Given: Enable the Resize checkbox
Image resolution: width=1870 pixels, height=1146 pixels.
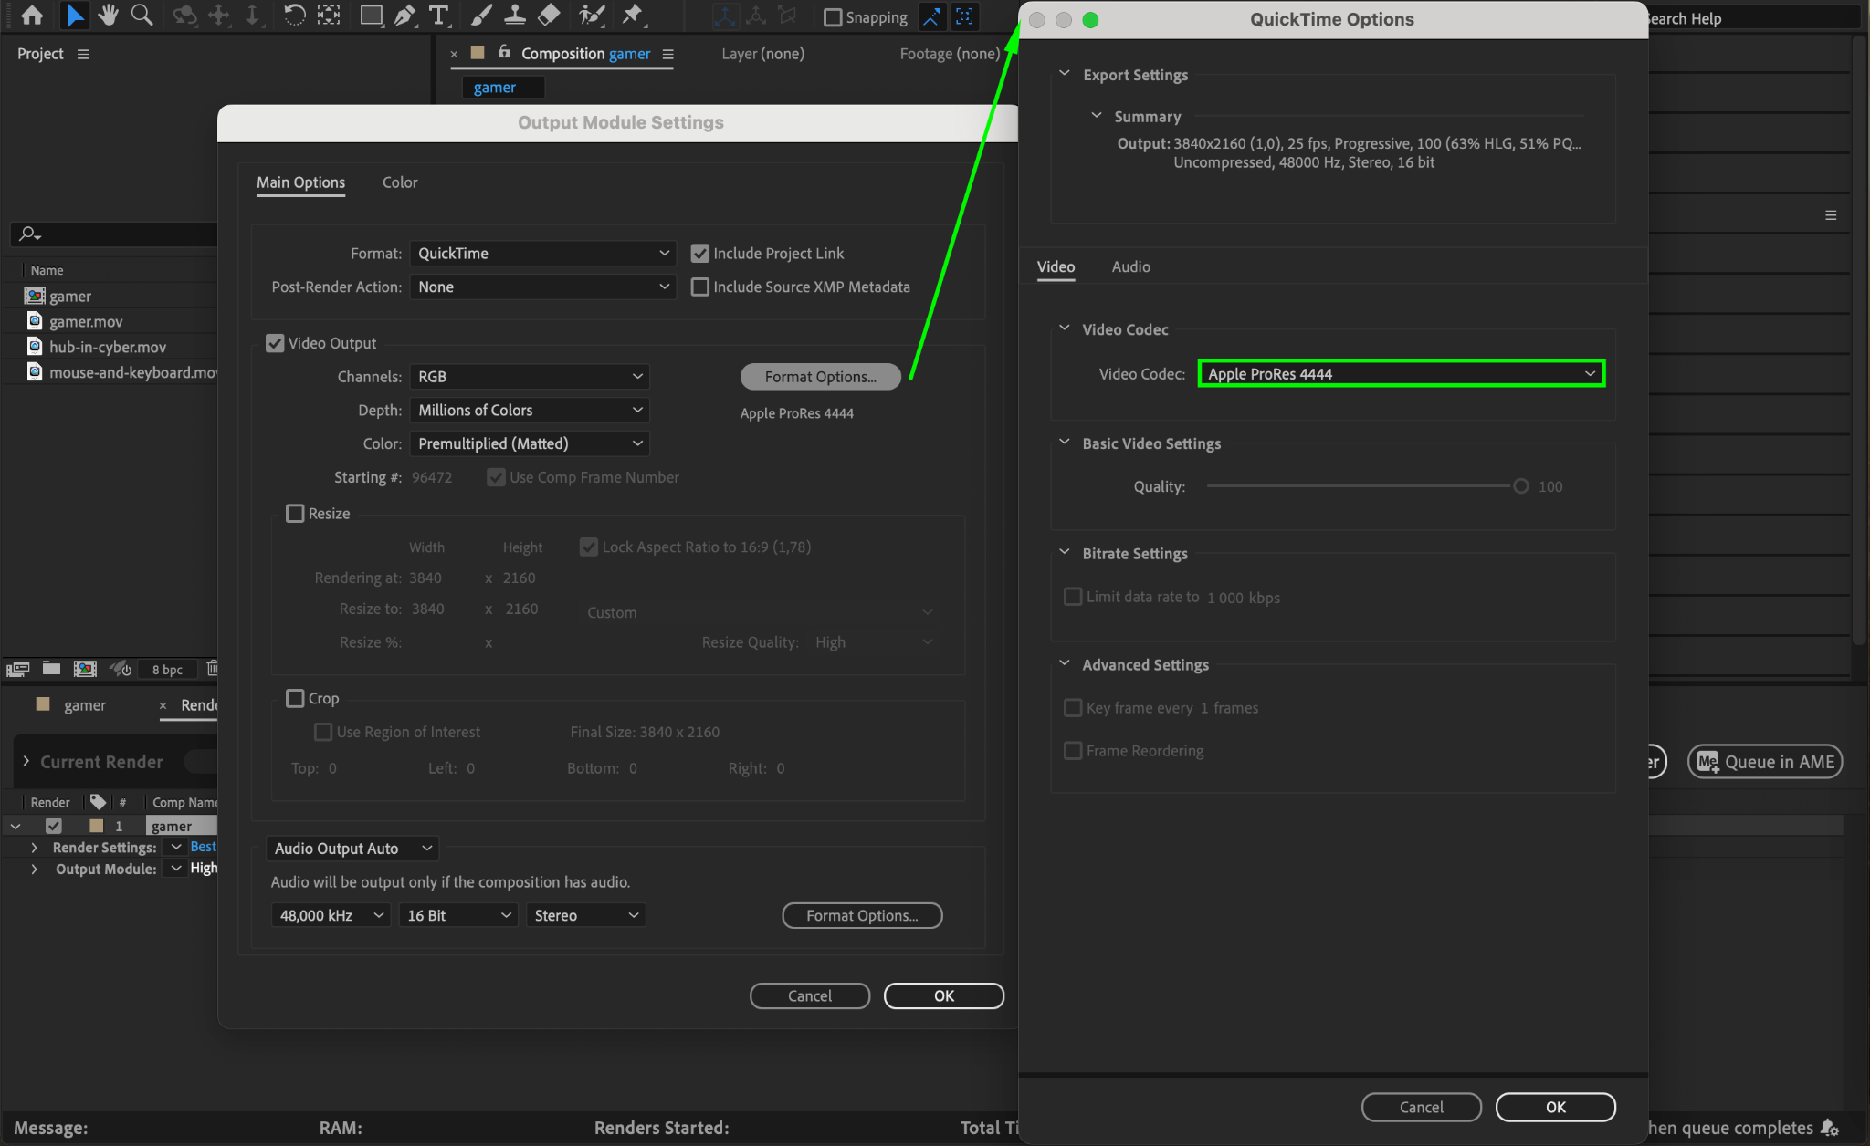Looking at the screenshot, I should coord(295,514).
